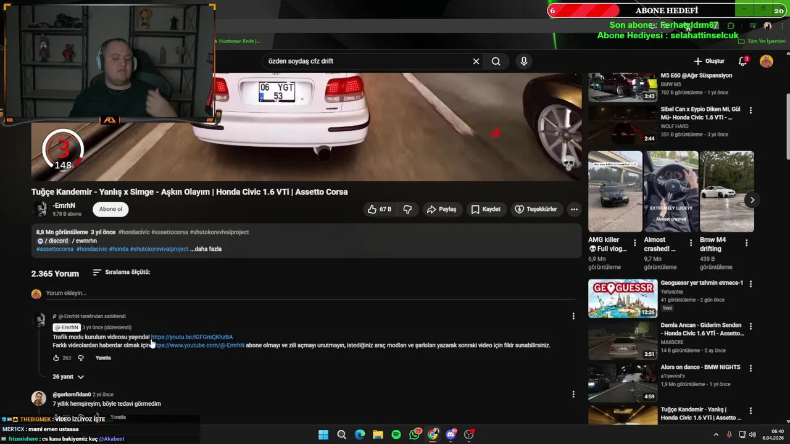Screen dimensions: 790x444
Task: Click the Oluştur create button
Action: coord(709,61)
